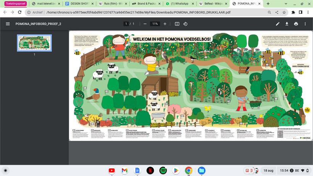Open YouTube from the shelf
Screen dimensions: 313x176
coord(112,170)
